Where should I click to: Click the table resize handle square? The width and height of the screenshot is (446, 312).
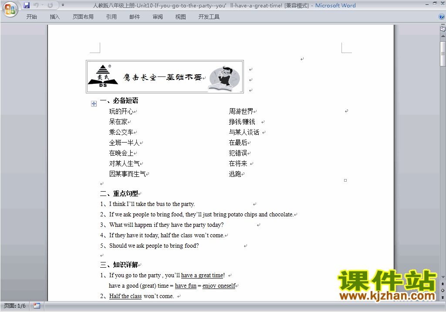pyautogui.click(x=345, y=180)
